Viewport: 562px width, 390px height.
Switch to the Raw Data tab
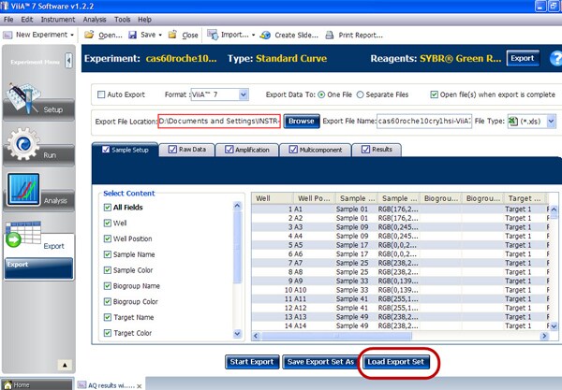point(187,150)
